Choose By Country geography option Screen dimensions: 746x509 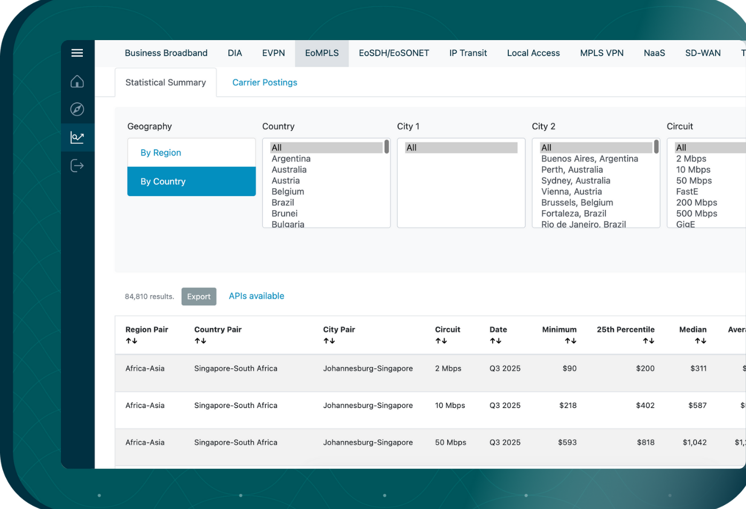tap(163, 182)
